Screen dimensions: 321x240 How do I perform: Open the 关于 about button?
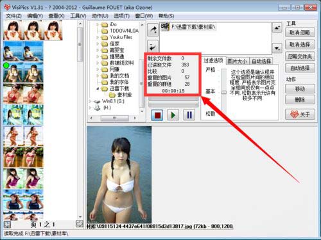click(x=300, y=115)
